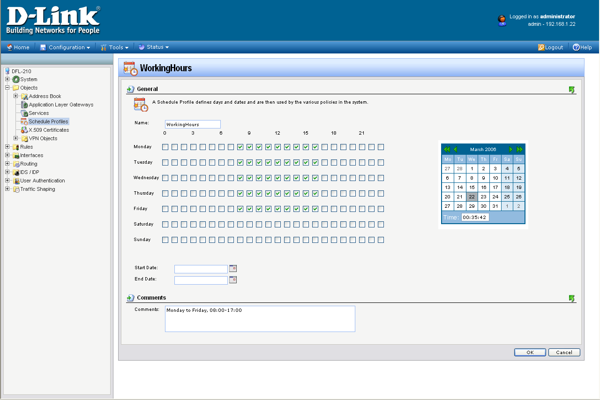Open the Status menu
This screenshot has width=600, height=400.
click(x=154, y=47)
